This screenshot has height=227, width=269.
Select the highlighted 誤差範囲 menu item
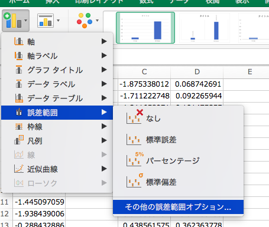(x=57, y=113)
